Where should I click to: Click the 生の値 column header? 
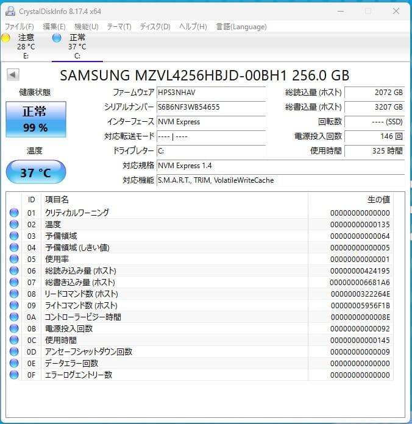coord(378,200)
